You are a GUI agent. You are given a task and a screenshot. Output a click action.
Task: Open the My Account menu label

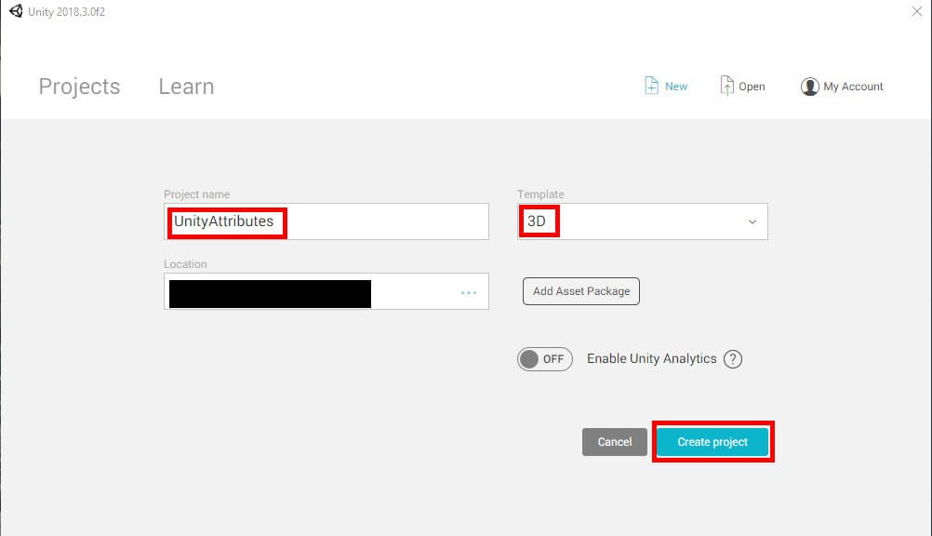(x=853, y=87)
